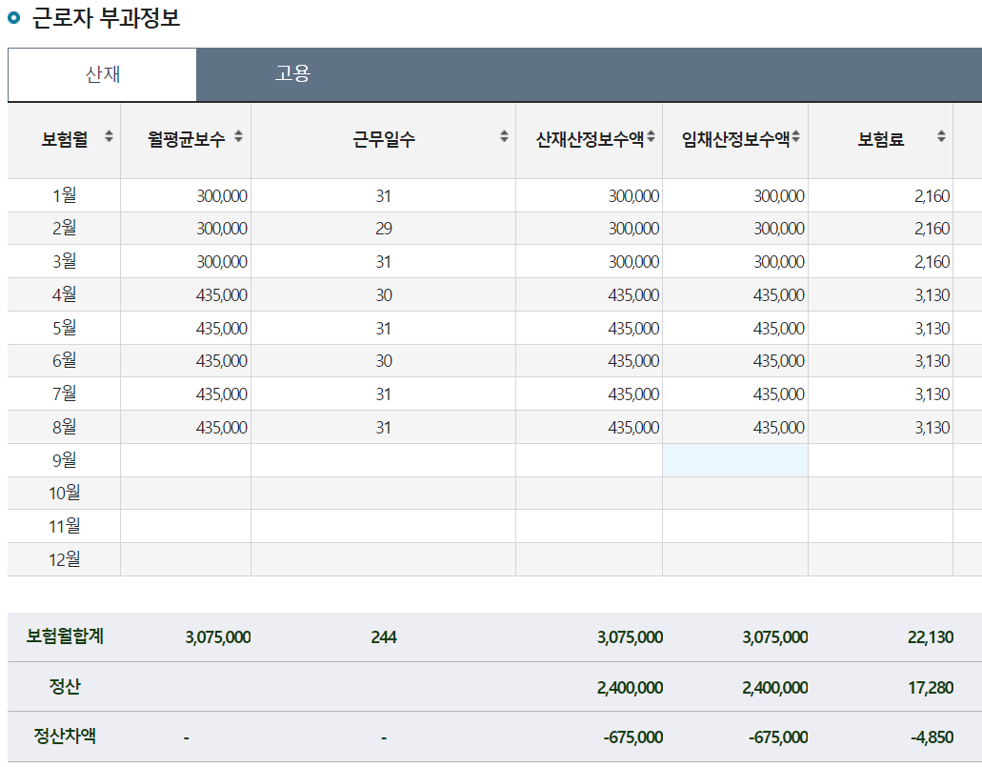
Task: Click the bullet icon before 근로자 부과정보
Action: [x=14, y=17]
